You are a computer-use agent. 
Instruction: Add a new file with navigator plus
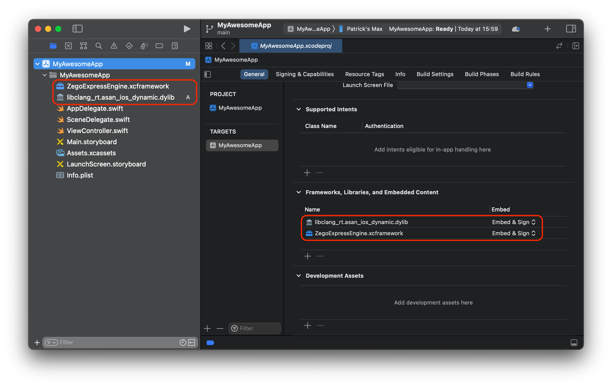pos(37,343)
